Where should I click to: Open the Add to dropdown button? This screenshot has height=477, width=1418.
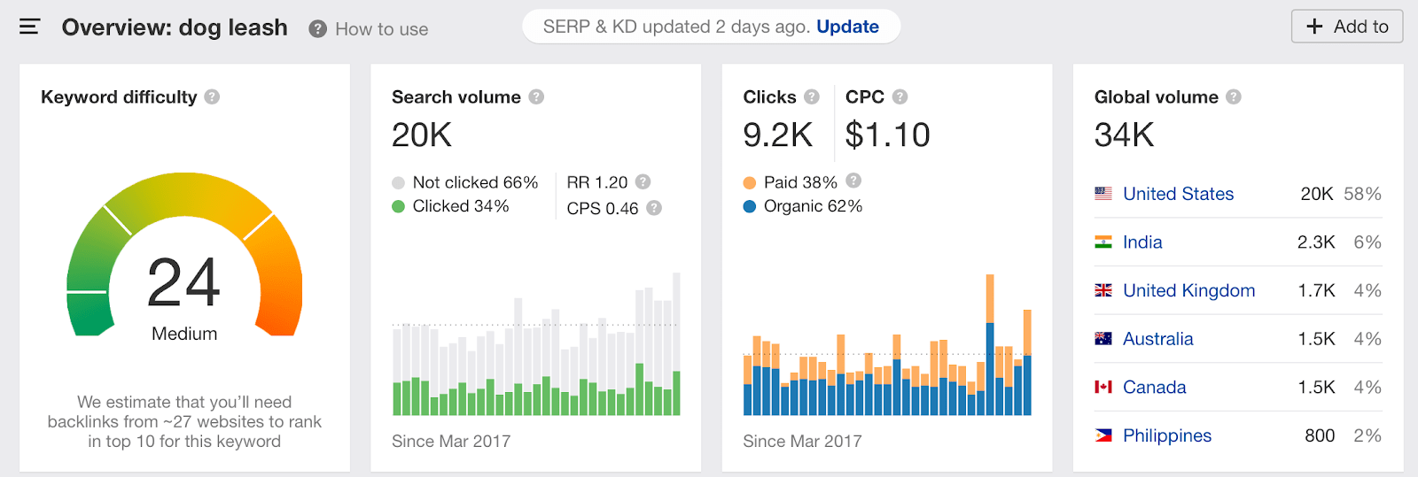[1347, 27]
